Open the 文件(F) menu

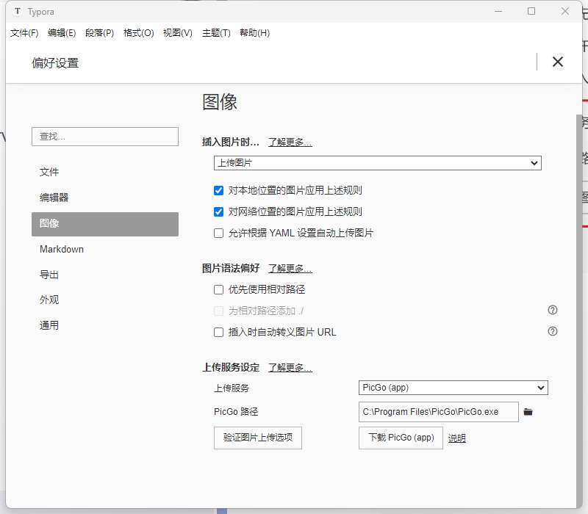click(x=24, y=33)
